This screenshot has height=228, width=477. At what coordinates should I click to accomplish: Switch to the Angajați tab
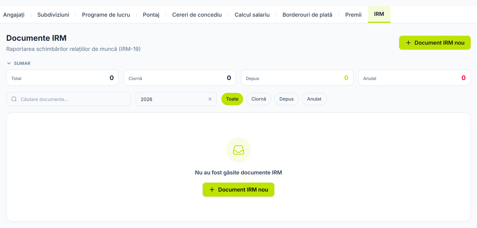pos(14,15)
